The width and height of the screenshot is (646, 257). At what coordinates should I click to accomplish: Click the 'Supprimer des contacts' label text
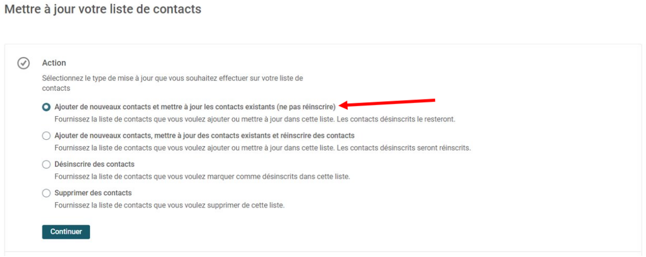[x=93, y=192]
